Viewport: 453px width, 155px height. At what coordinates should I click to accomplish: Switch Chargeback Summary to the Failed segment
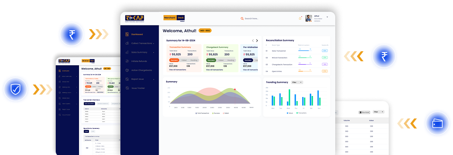[221, 60]
